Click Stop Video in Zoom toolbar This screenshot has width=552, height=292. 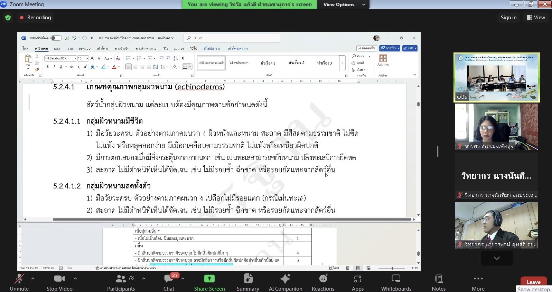[x=59, y=282]
